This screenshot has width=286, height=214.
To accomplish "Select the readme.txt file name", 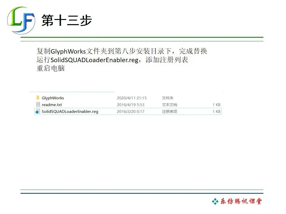I will point(52,105).
